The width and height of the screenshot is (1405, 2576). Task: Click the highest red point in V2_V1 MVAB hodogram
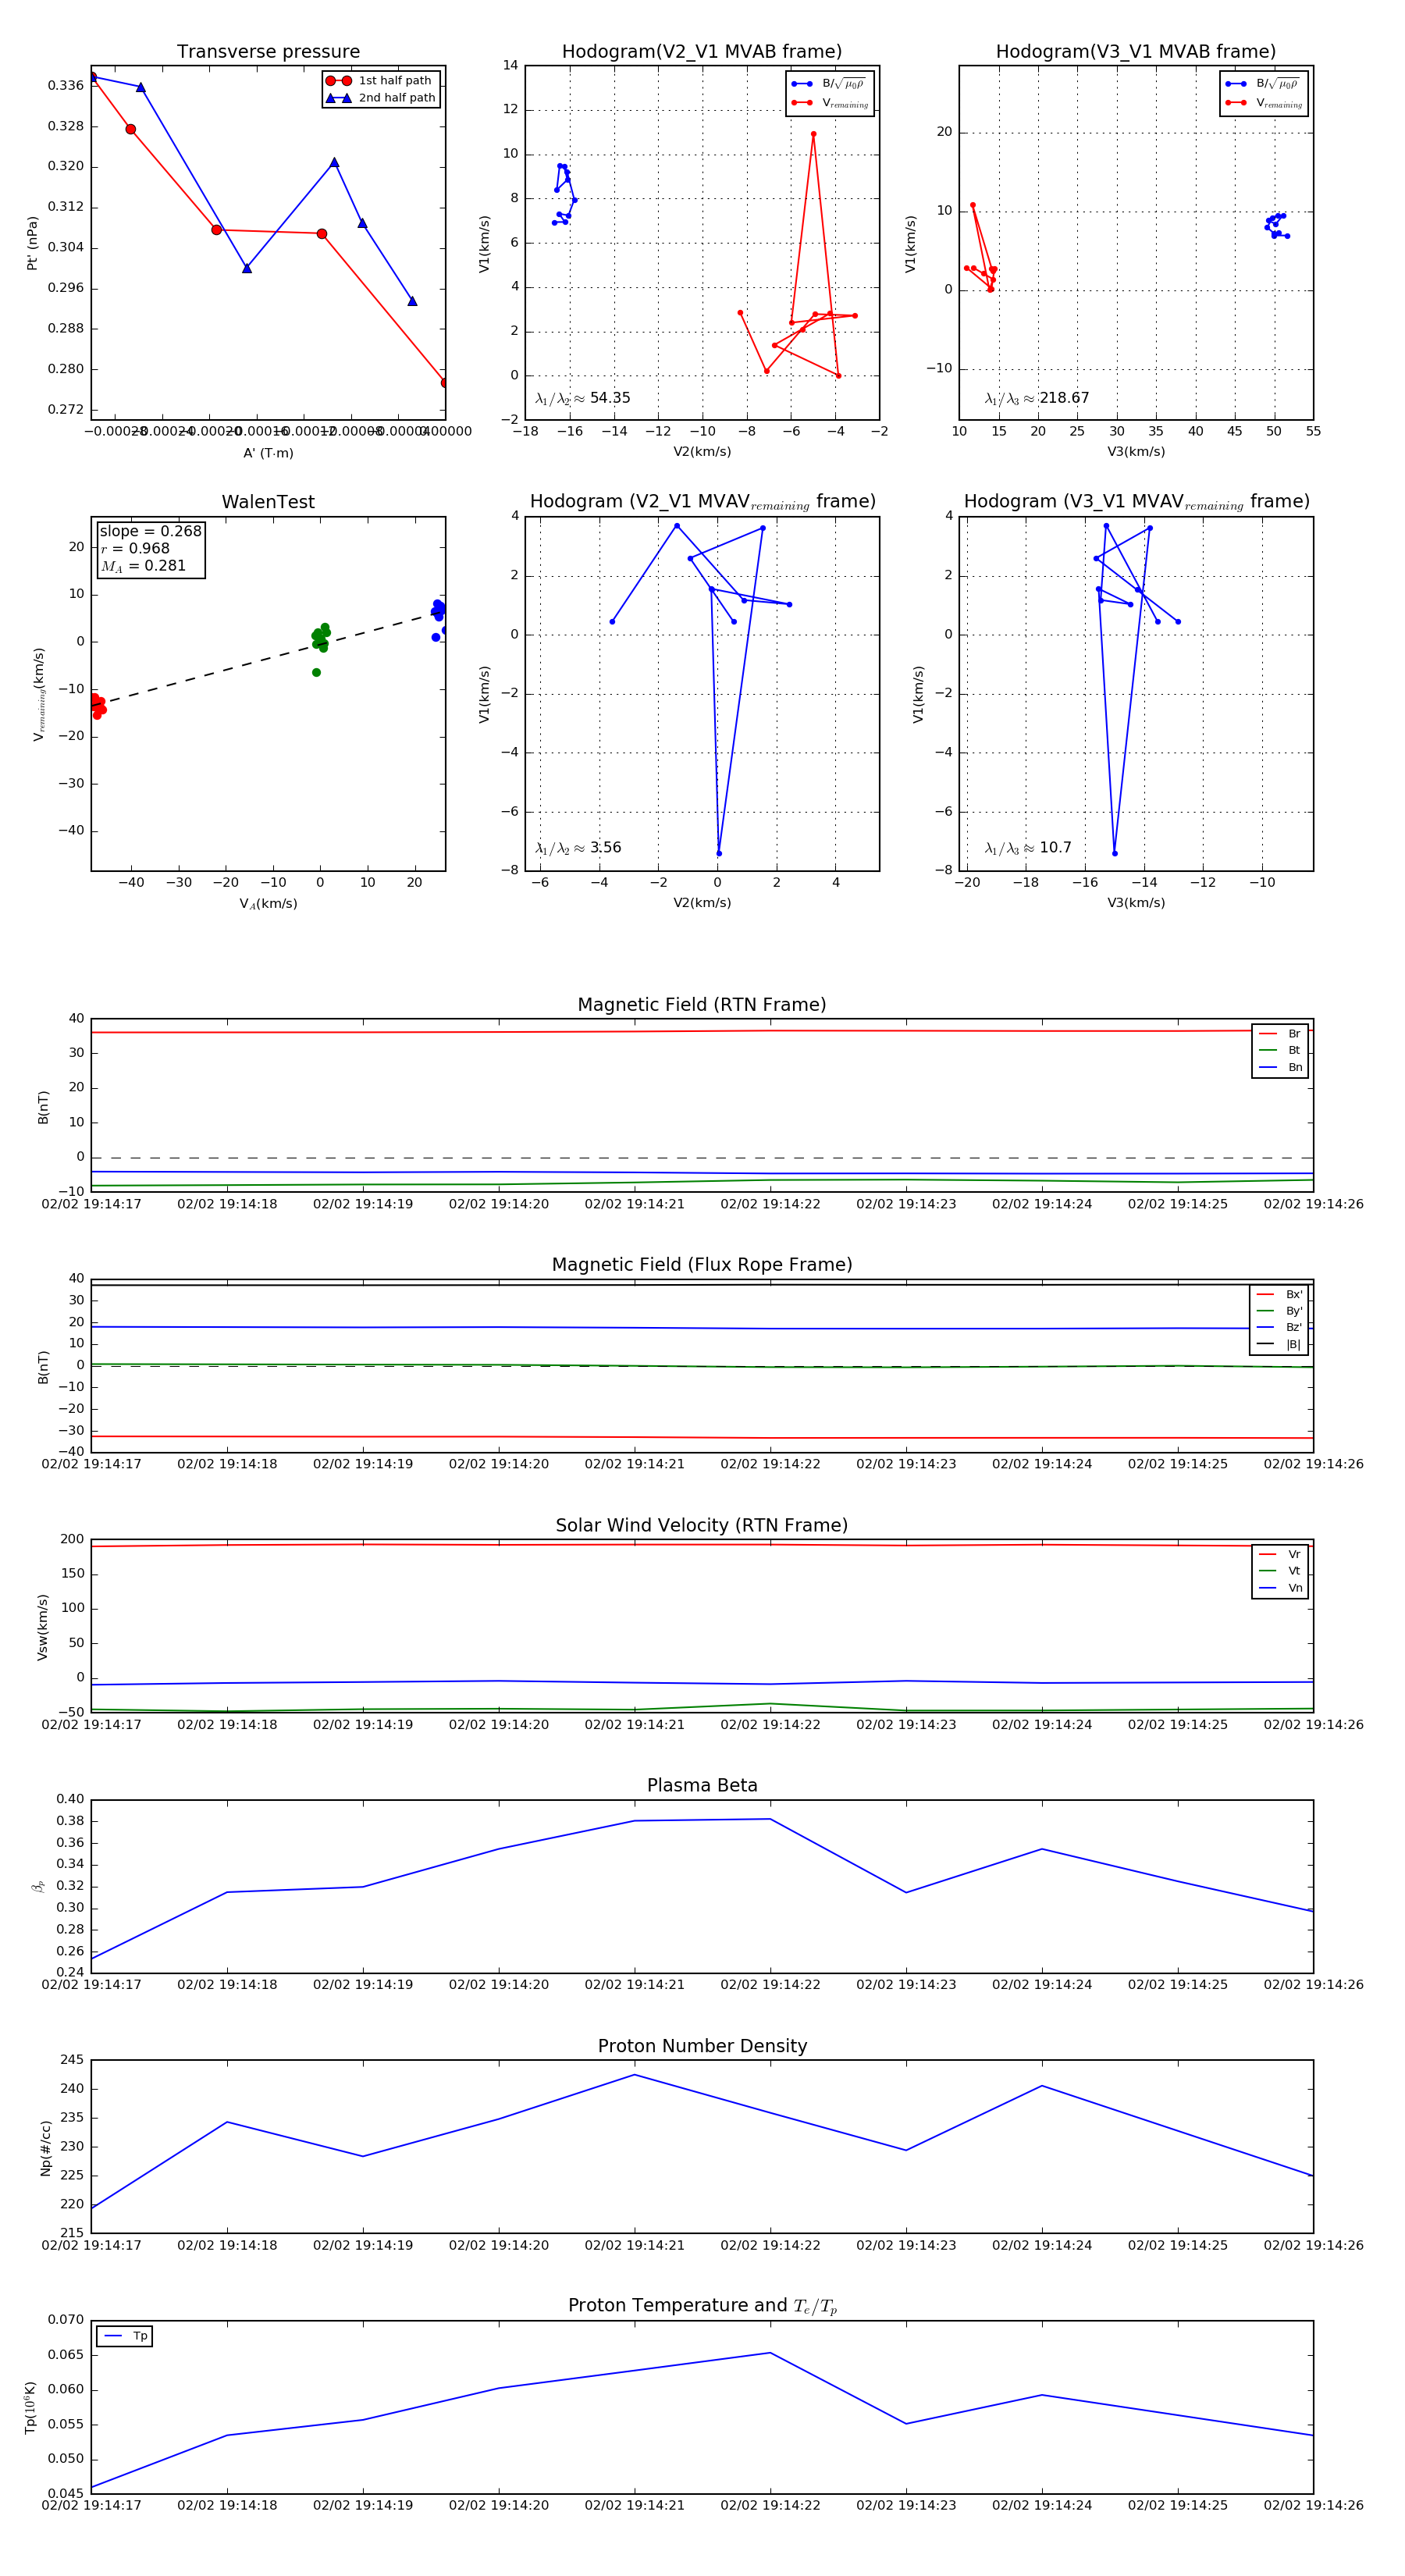tap(813, 134)
